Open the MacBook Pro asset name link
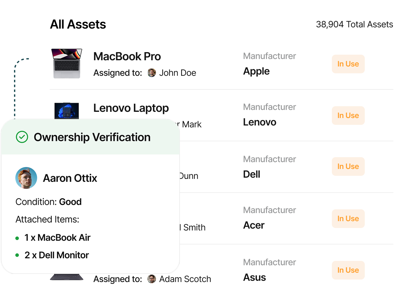412x305 pixels. (127, 56)
